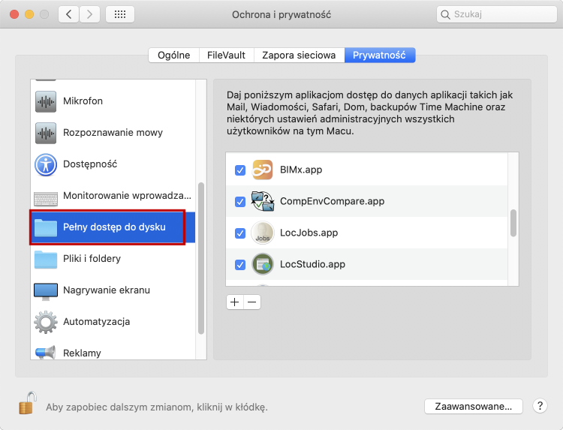Select Reklamy in the sidebar
This screenshot has width=563, height=430.
coord(113,350)
